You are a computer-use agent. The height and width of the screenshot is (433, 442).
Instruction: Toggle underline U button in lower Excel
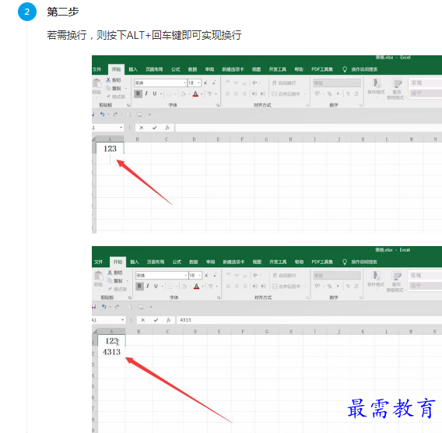(156, 286)
